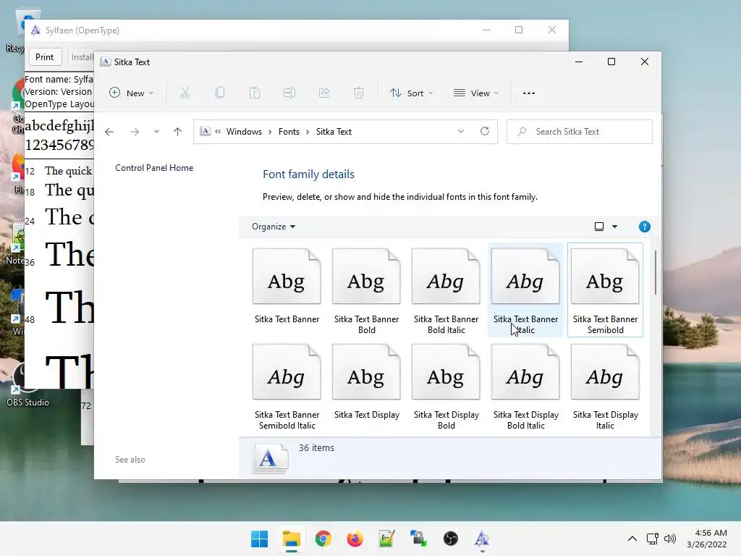
Task: Click the Windows breadcrumb
Action: pyautogui.click(x=244, y=132)
